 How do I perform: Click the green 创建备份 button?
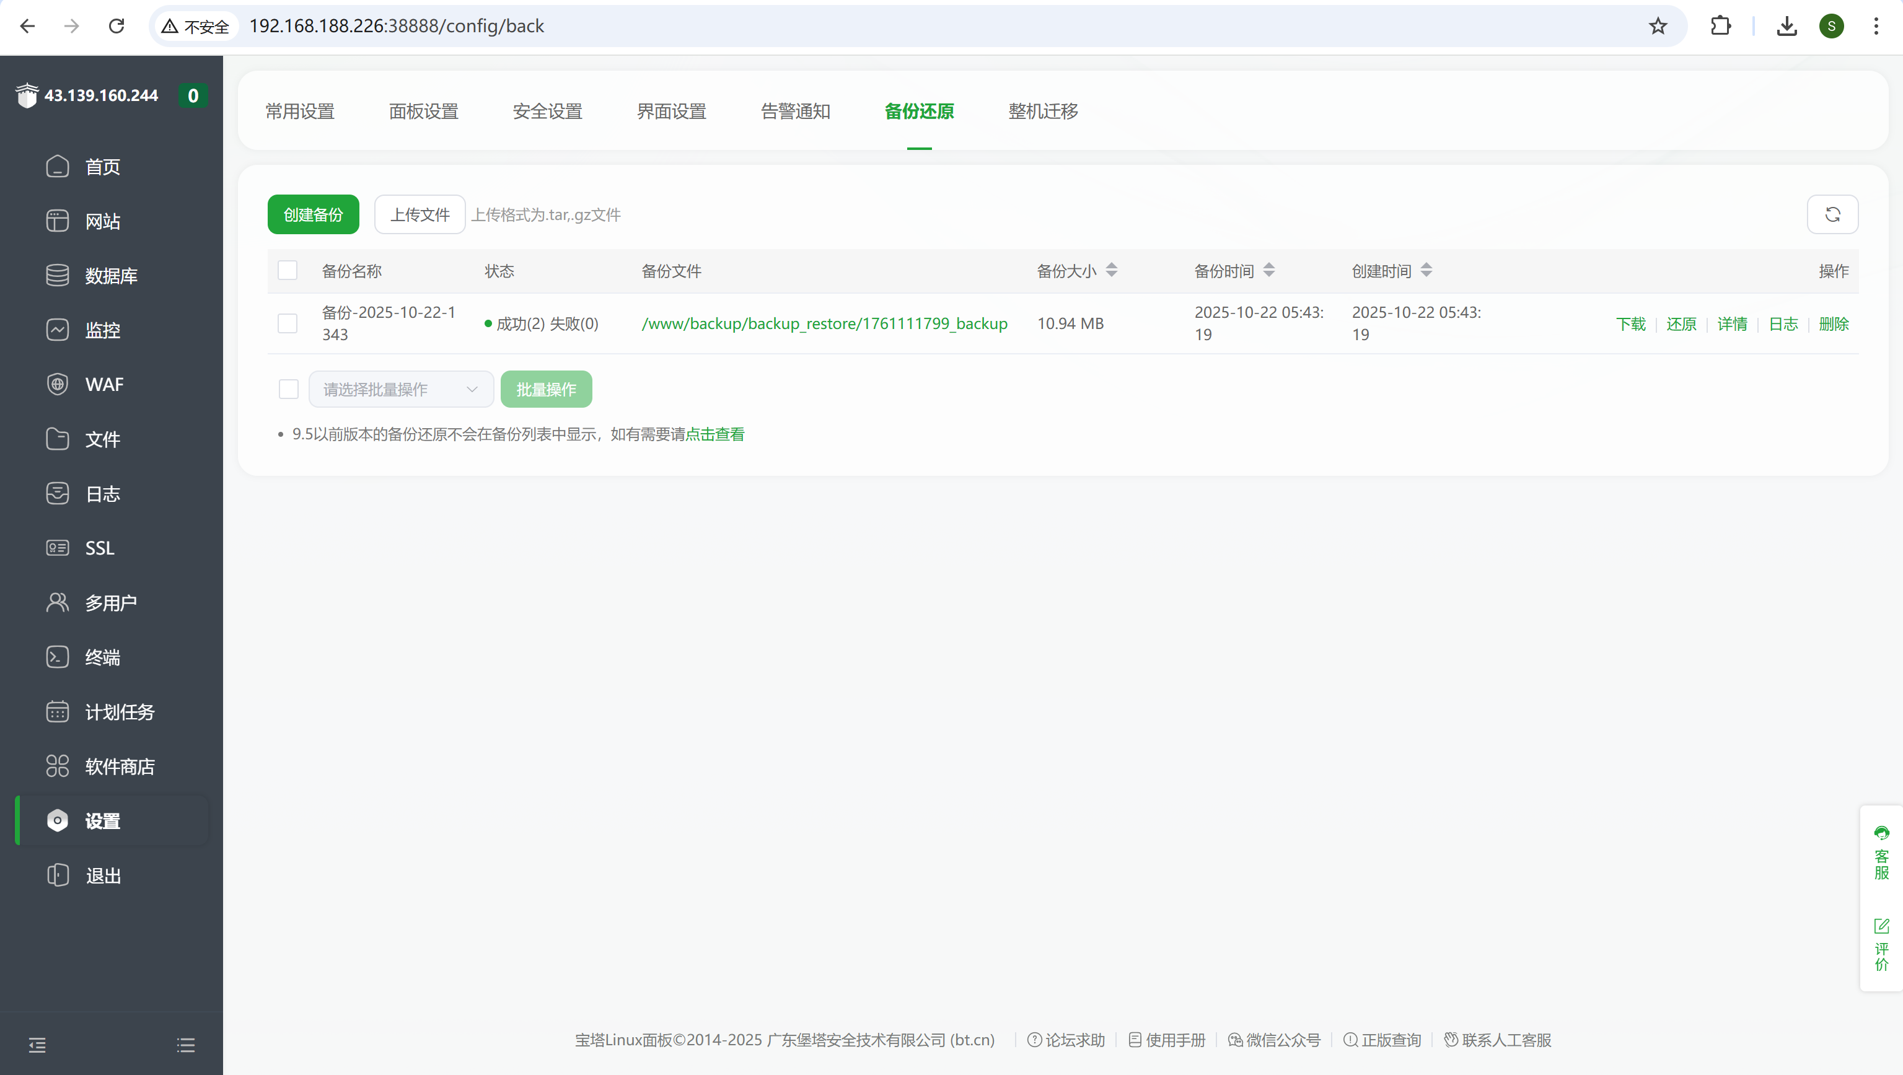point(313,214)
